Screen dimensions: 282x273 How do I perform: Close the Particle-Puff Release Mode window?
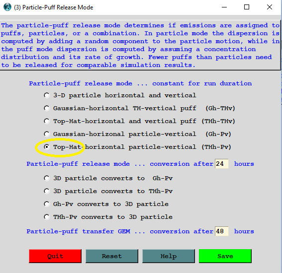pyautogui.click(x=270, y=7)
